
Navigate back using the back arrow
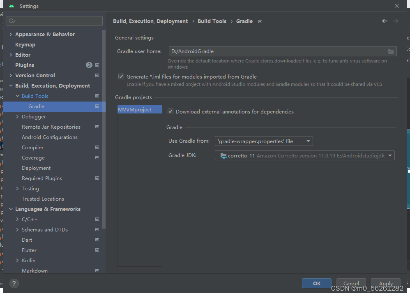coord(385,21)
